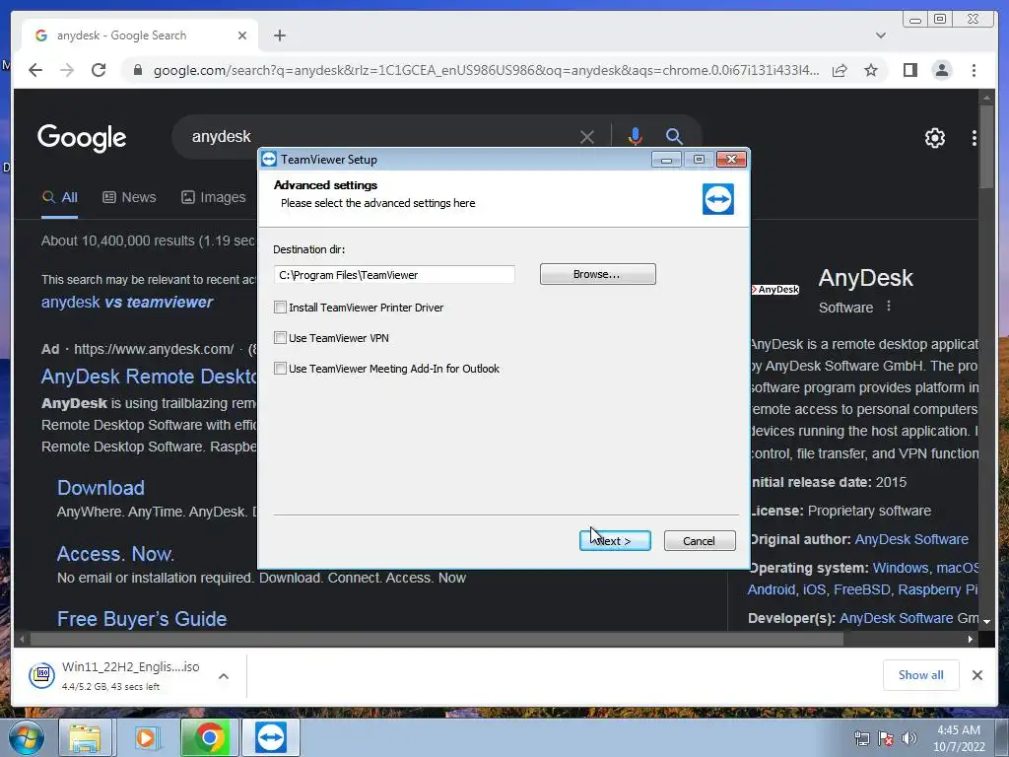The image size is (1009, 757).
Task: Open the AnyDesk knowledge panel more options
Action: pyautogui.click(x=889, y=307)
